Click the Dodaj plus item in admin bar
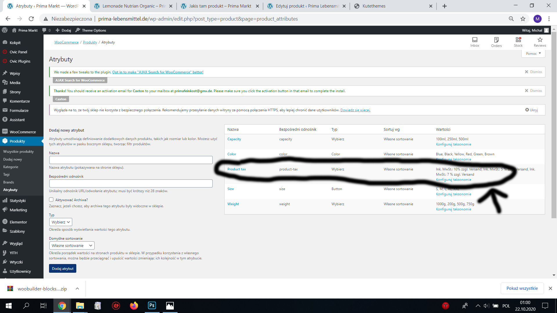The height and width of the screenshot is (313, 557). (63, 30)
